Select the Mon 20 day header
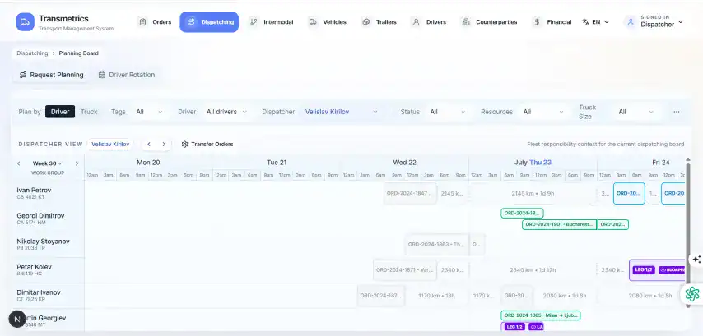 [x=148, y=163]
